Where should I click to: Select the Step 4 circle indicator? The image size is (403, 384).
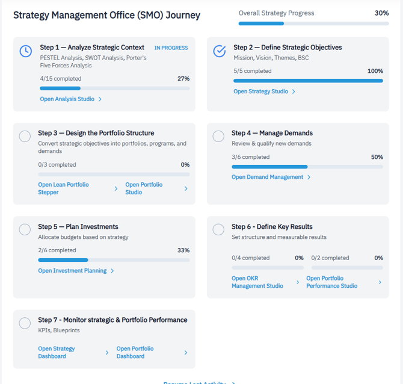(218, 136)
